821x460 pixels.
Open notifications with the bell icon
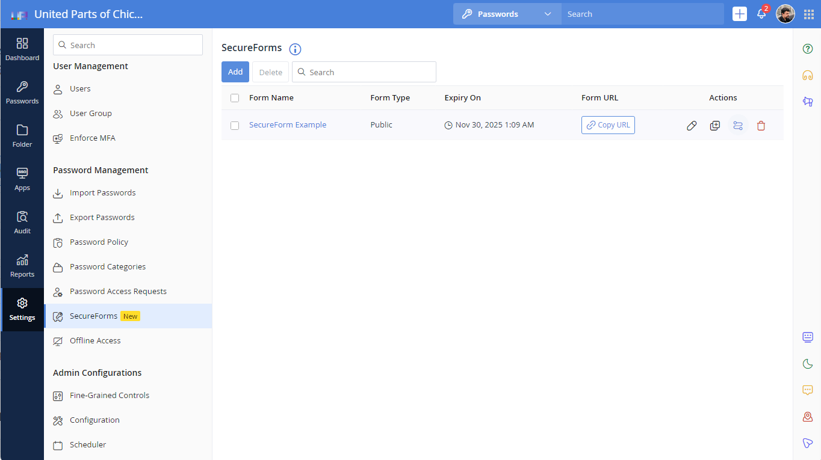[x=761, y=14]
